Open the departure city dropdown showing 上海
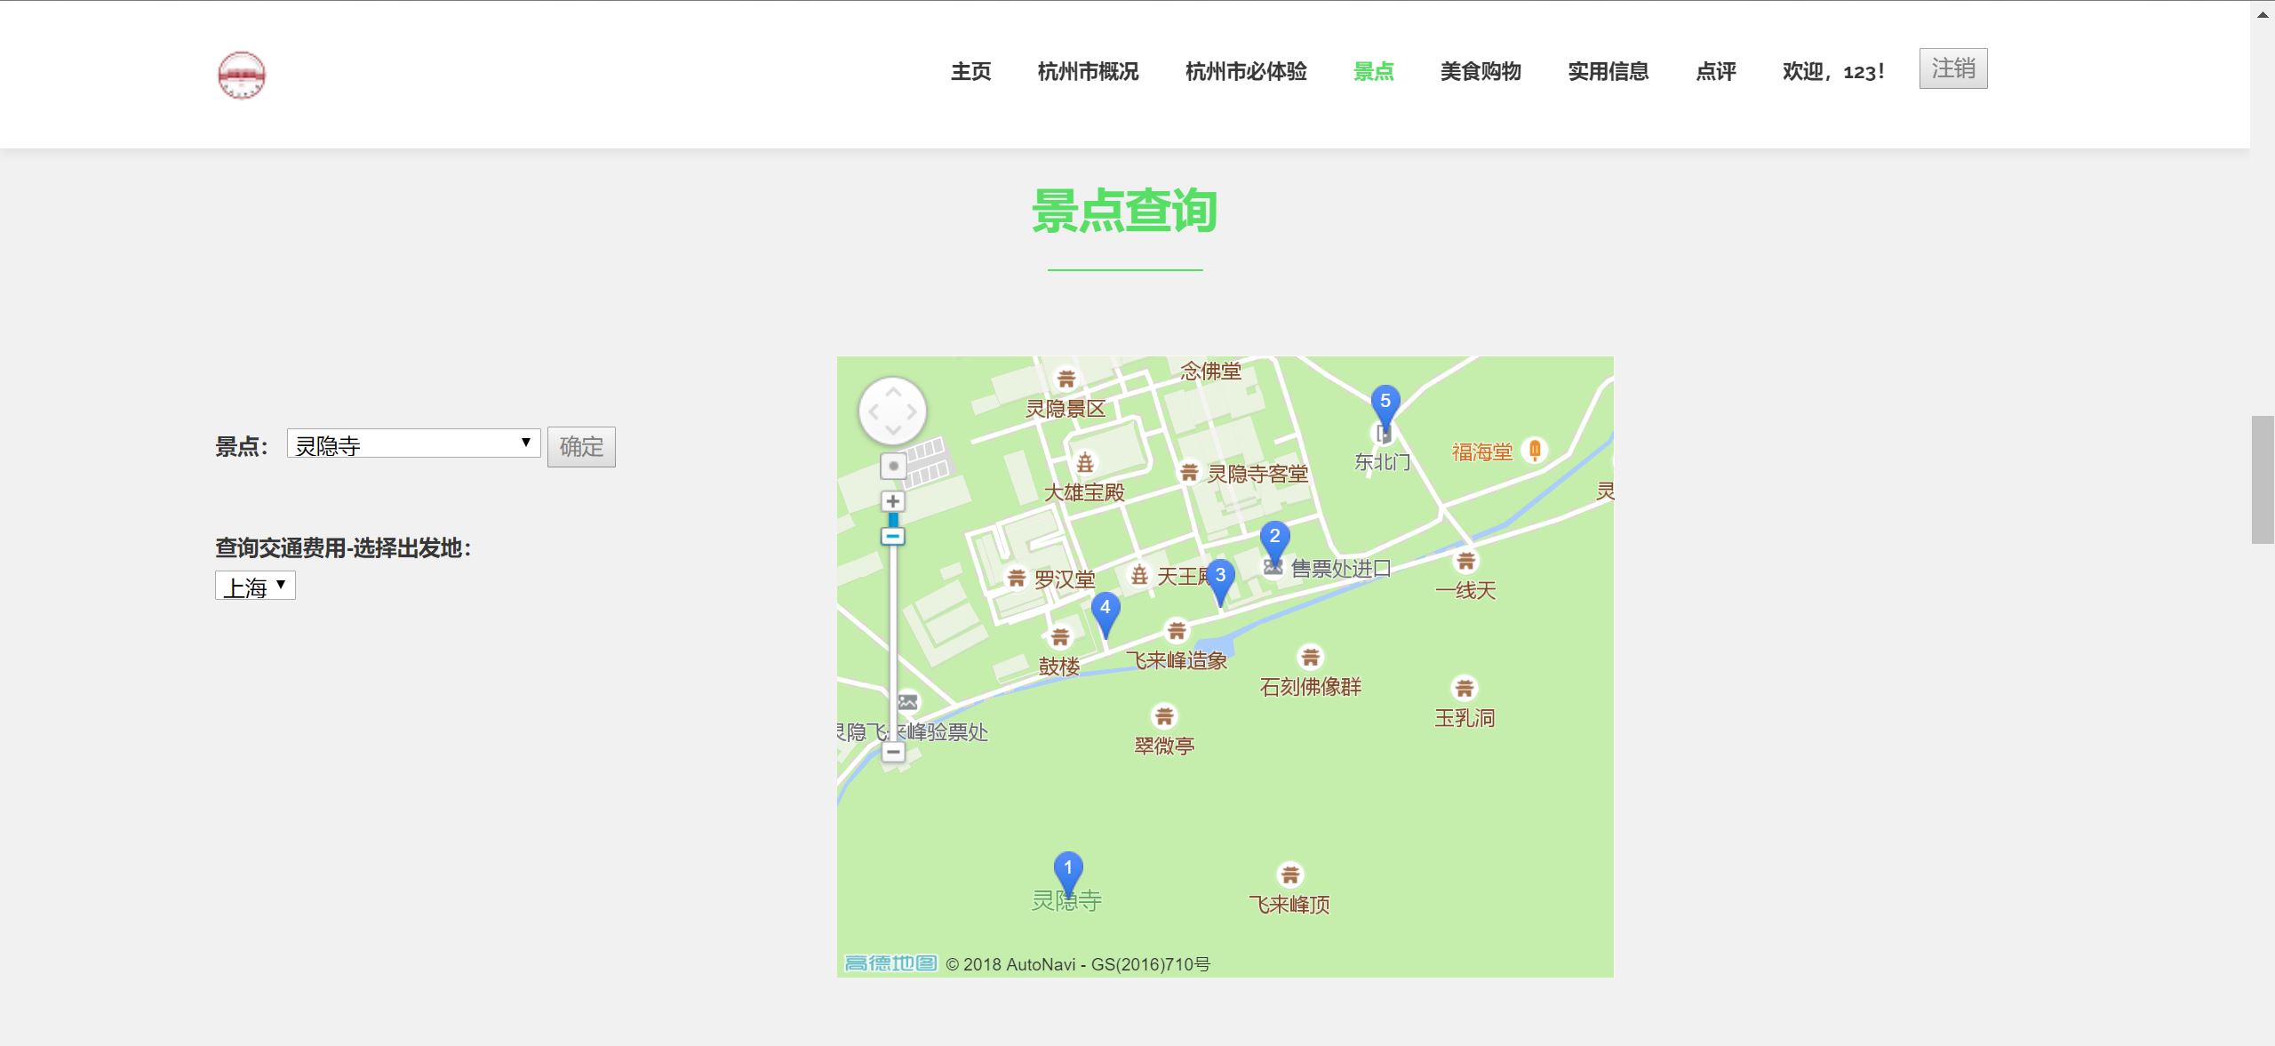2275x1046 pixels. [x=255, y=586]
